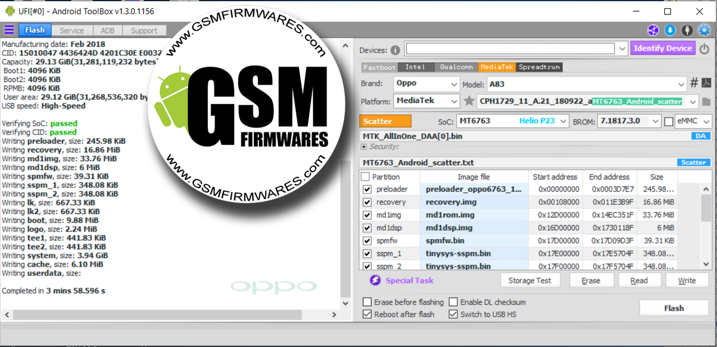Uncheck the md1dsp partition checkbox
This screenshot has width=717, height=347.
[x=367, y=228]
